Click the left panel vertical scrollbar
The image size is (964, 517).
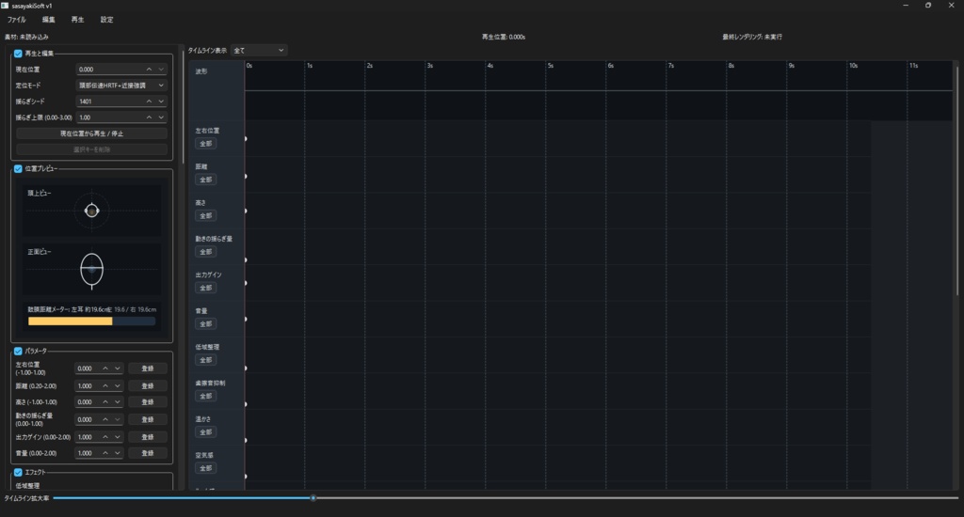(183, 107)
